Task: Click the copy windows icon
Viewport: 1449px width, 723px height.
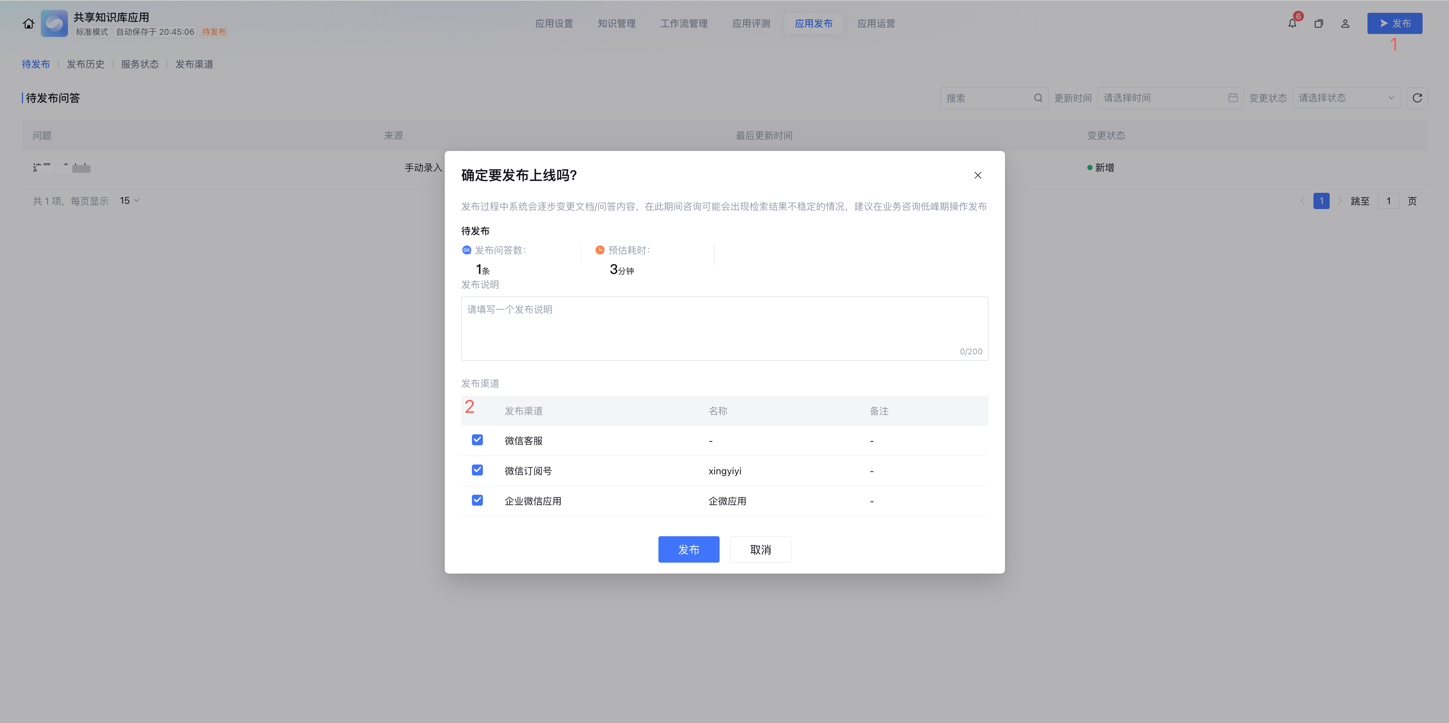Action: (x=1318, y=24)
